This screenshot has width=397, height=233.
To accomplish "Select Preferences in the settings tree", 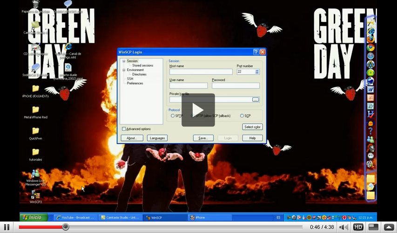I will [135, 83].
